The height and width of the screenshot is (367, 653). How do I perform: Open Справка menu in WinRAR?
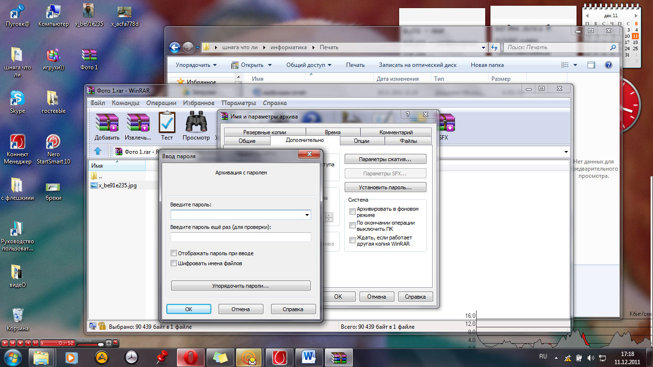click(275, 103)
